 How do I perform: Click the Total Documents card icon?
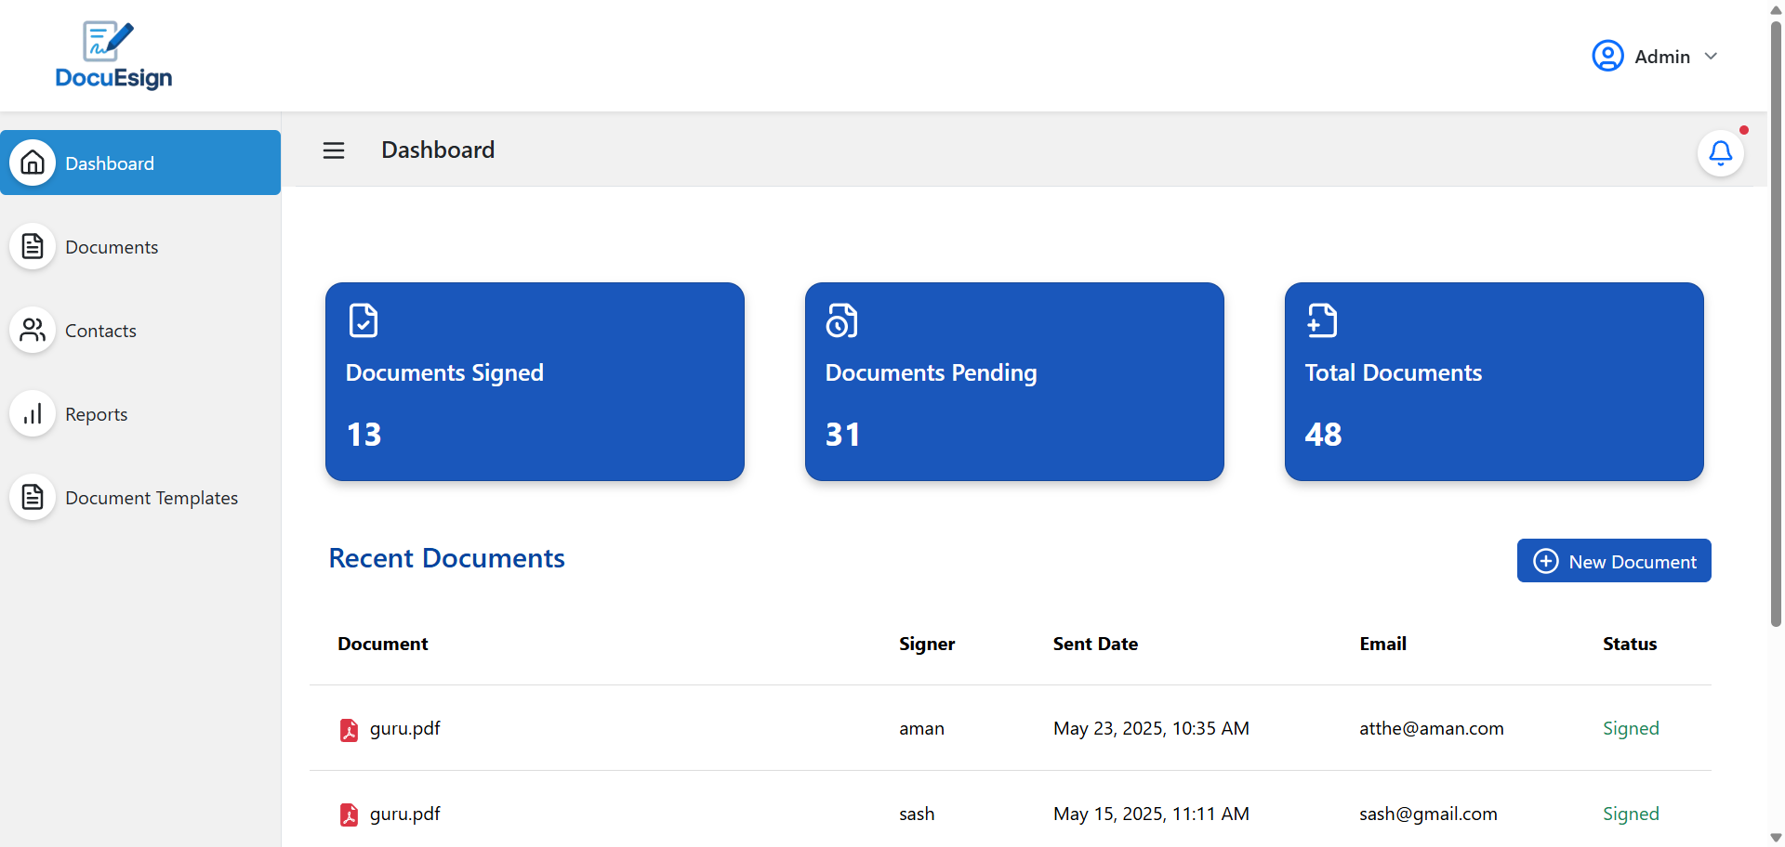click(1321, 320)
